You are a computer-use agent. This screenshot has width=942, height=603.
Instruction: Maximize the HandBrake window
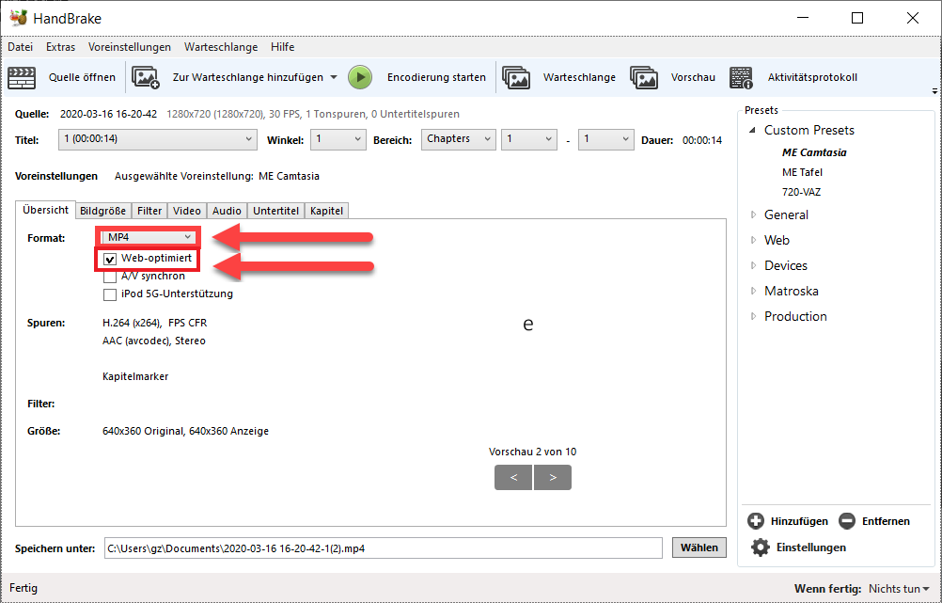[x=857, y=18]
